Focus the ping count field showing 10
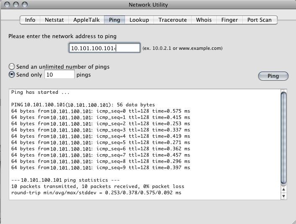The height and width of the screenshot is (224, 296). click(x=59, y=75)
